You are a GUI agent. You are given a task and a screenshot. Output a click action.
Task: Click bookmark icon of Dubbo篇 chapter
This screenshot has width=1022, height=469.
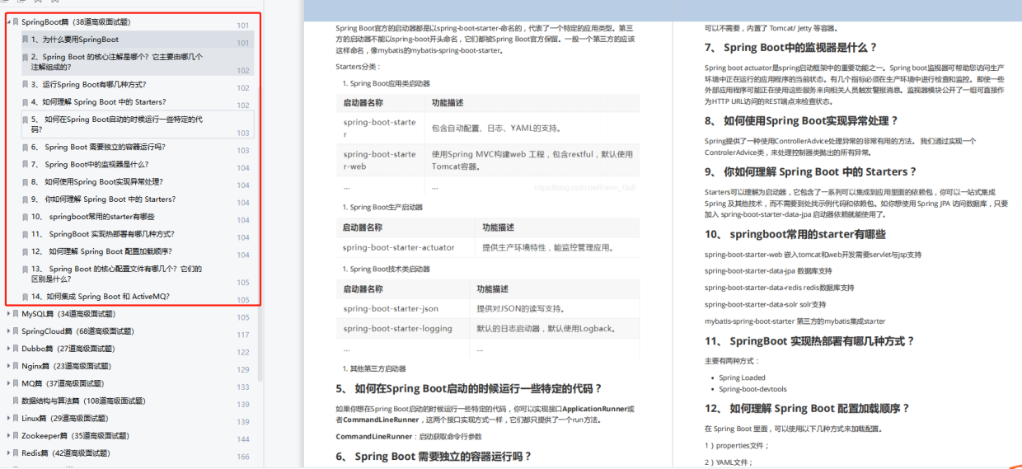(x=16, y=349)
